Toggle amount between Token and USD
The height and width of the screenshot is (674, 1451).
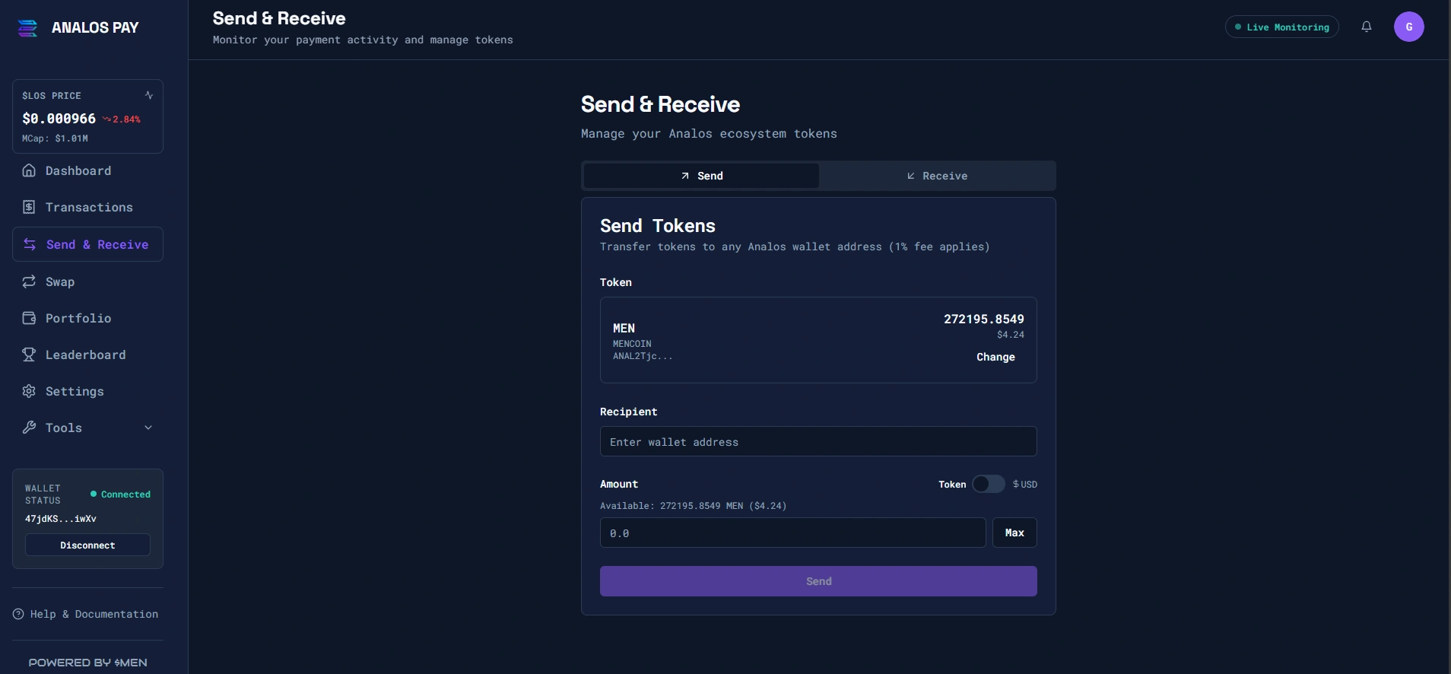tap(988, 484)
